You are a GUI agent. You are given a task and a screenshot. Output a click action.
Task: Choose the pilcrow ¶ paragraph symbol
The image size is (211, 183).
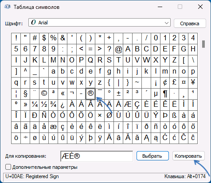pos(165,94)
